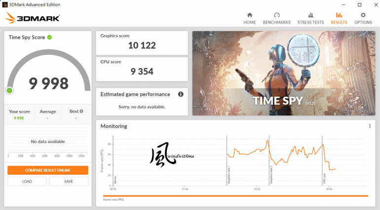Screen dimensions: 380x210
Task: Click green dot on score gauge
Action: pyautogui.click(x=9, y=91)
